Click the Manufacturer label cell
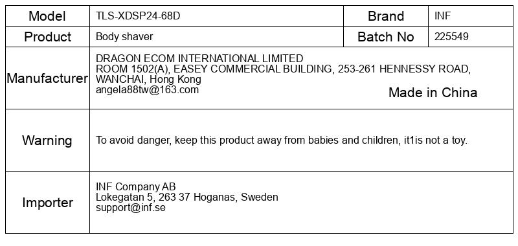Screen dimensions: 518x246 47,78
